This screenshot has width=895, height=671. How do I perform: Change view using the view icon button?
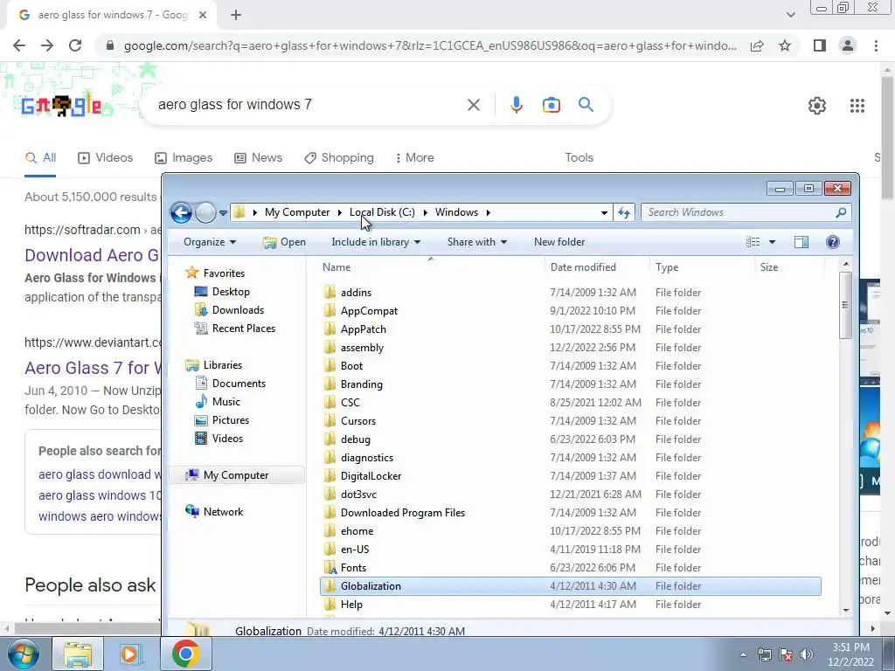pyautogui.click(x=753, y=242)
